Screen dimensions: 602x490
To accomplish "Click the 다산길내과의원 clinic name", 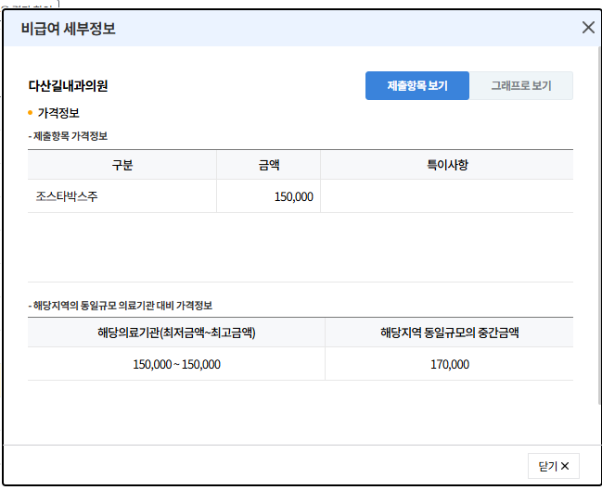I will (68, 85).
